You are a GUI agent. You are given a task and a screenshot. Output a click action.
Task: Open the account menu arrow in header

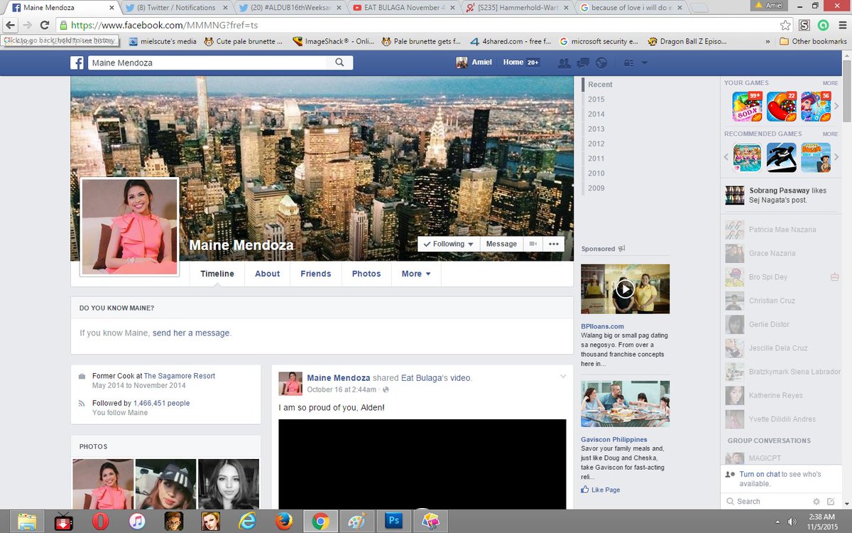(x=645, y=63)
